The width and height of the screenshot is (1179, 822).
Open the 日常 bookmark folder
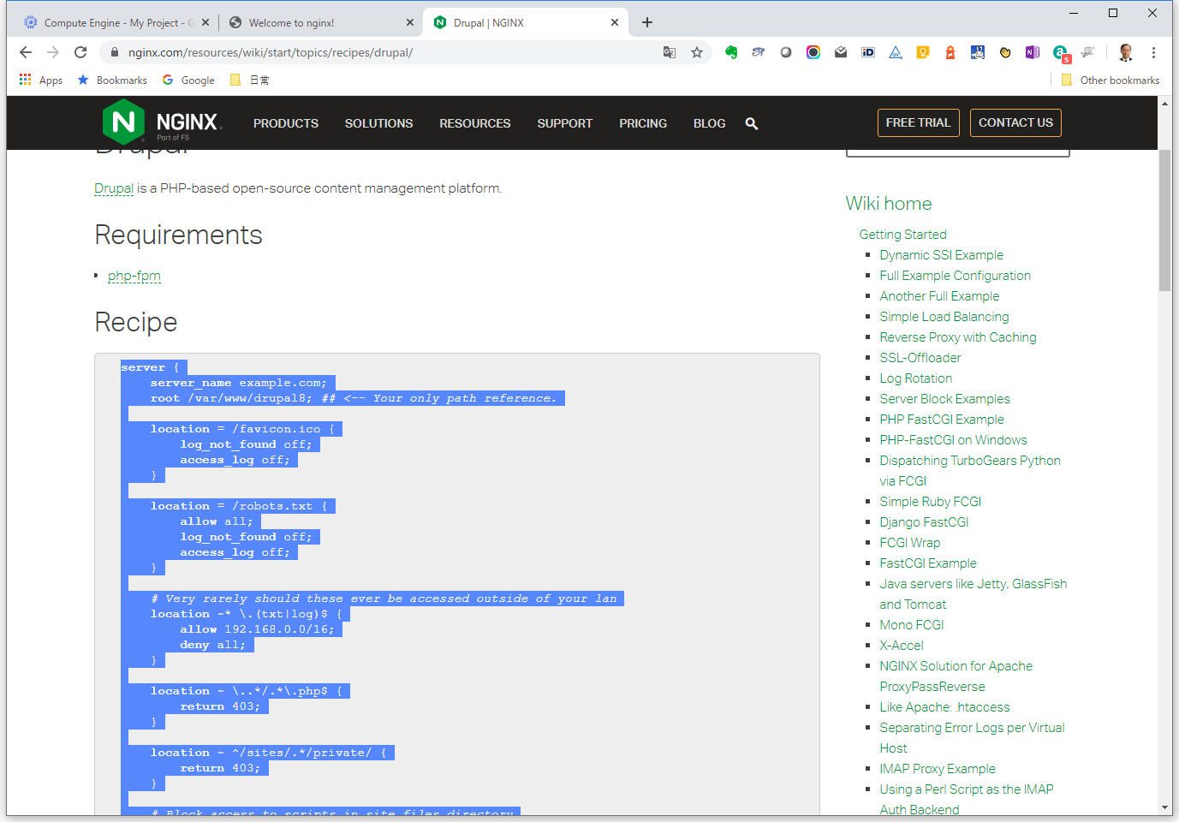(250, 80)
